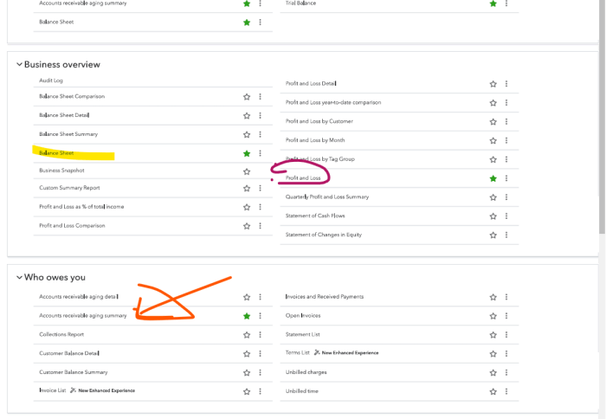Open the Audit Log report

(x=50, y=81)
